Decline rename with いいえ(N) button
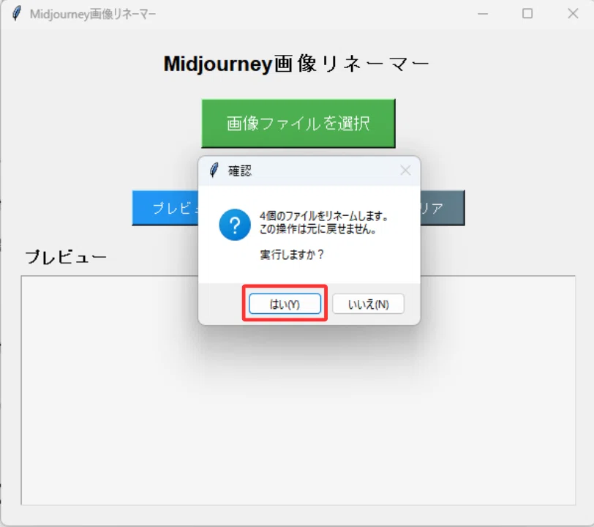Screen dimensions: 594x527 pos(368,304)
